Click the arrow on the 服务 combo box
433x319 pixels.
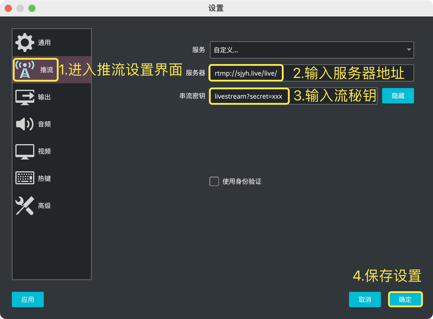click(x=409, y=50)
